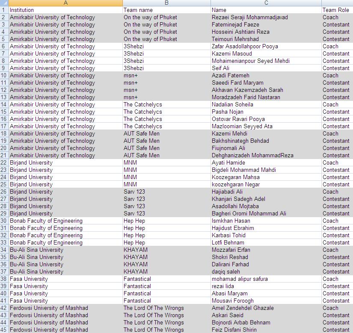
Task: Click 'AUT Safe Men' cell in row 18
Action: [166, 133]
